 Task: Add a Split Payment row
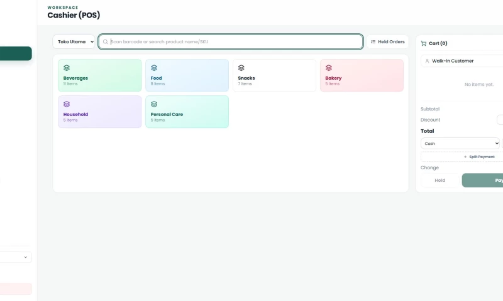[x=479, y=157]
